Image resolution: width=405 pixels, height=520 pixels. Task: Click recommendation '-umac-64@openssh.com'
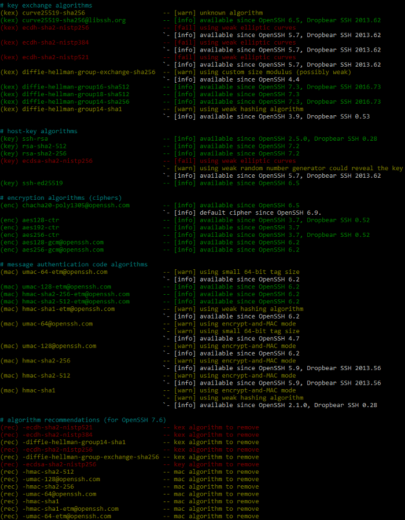tap(59, 494)
